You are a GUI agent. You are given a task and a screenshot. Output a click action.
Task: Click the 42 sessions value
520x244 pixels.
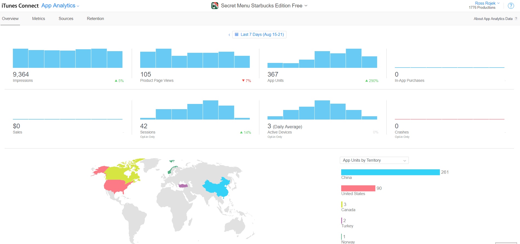click(x=144, y=126)
